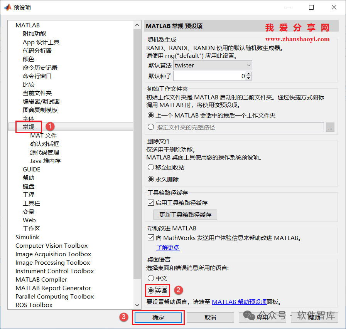Image resolution: width=346 pixels, height=329 pixels.
Task: Toggle send user experience info to MathWorks
Action: 151,237
